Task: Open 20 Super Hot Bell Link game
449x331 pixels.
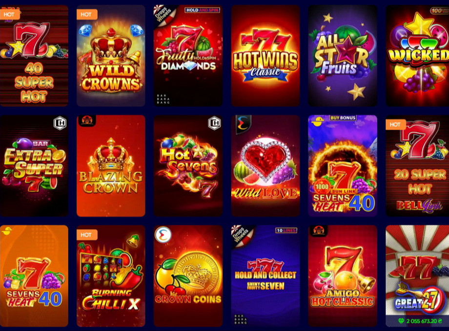Action: pos(417,166)
